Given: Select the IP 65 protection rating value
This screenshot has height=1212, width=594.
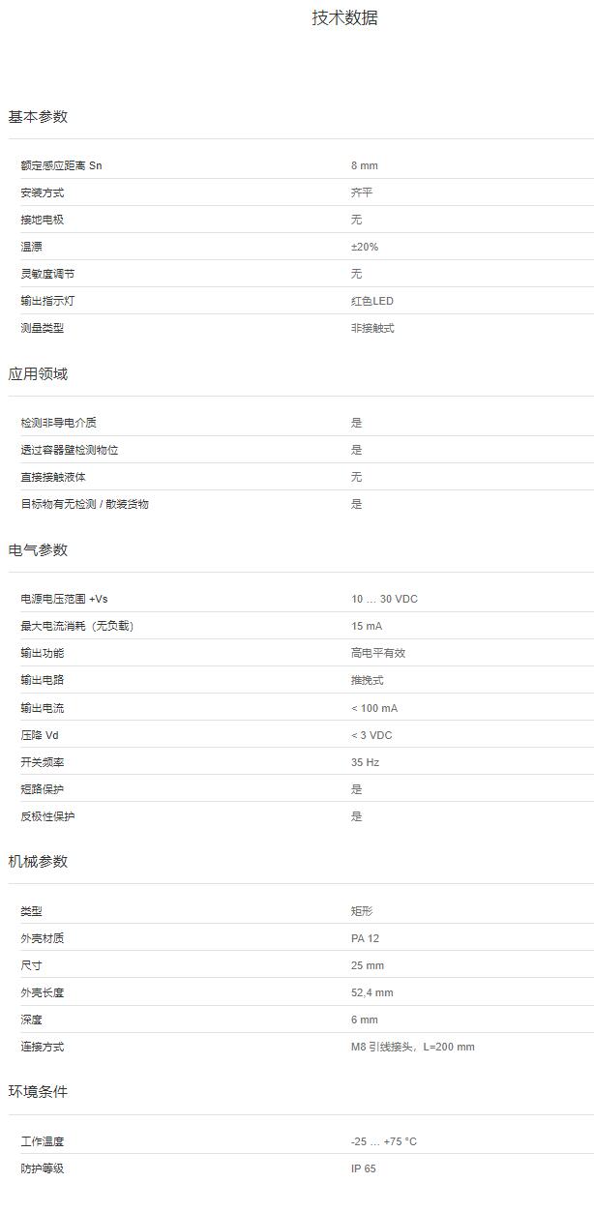Looking at the screenshot, I should [x=363, y=1168].
